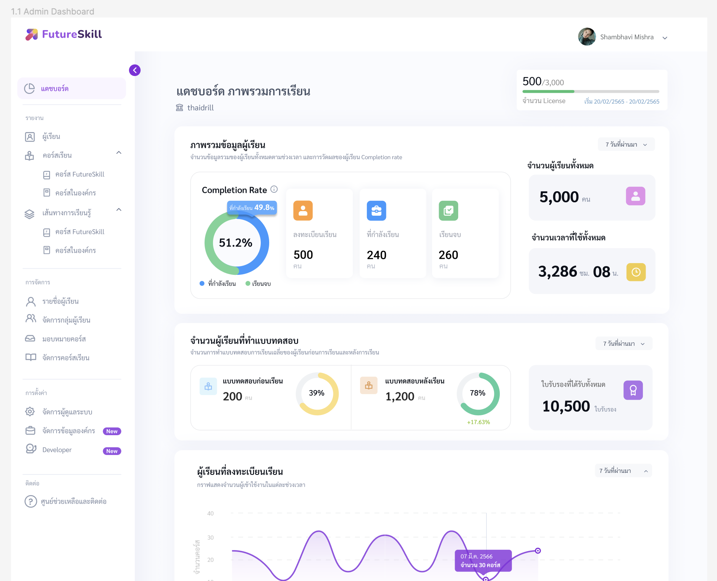The height and width of the screenshot is (581, 717).
Task: Click the learner profile icon beside ผู้เรียน
Action: tap(30, 137)
